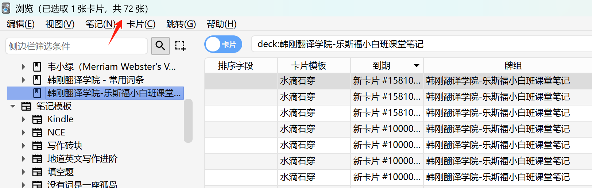Open the 卡片(C) menu
This screenshot has width=592, height=188.
click(x=141, y=24)
